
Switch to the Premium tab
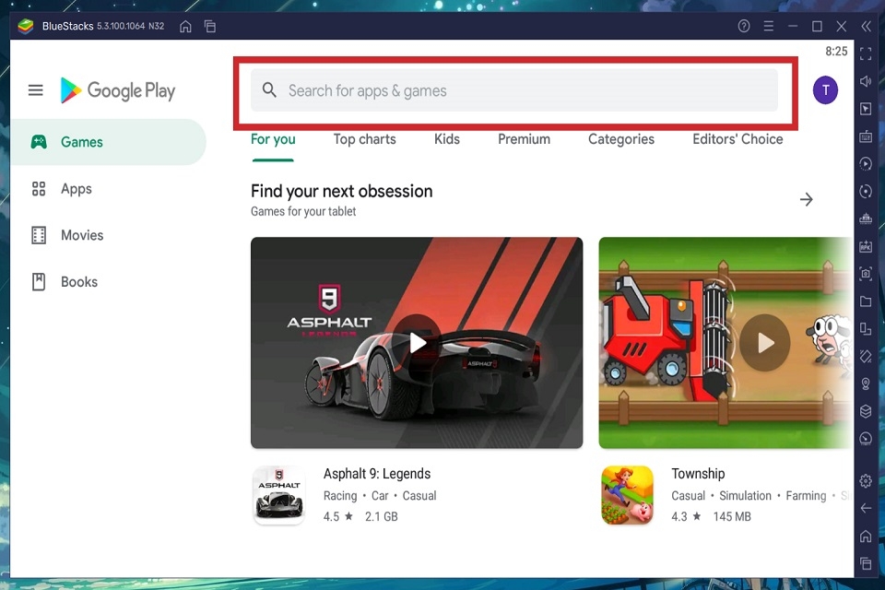pyautogui.click(x=524, y=139)
